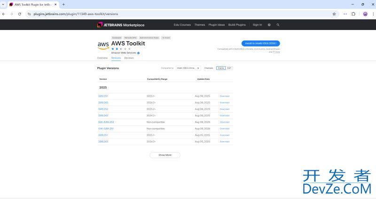Reload the page with refresh icon
Screen dimensions: 376x199
pos(20,14)
